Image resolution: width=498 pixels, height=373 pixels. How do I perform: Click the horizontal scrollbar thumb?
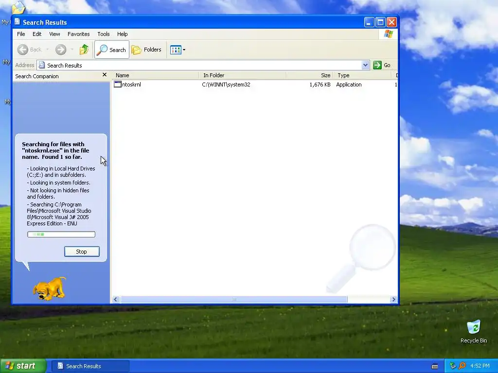234,299
